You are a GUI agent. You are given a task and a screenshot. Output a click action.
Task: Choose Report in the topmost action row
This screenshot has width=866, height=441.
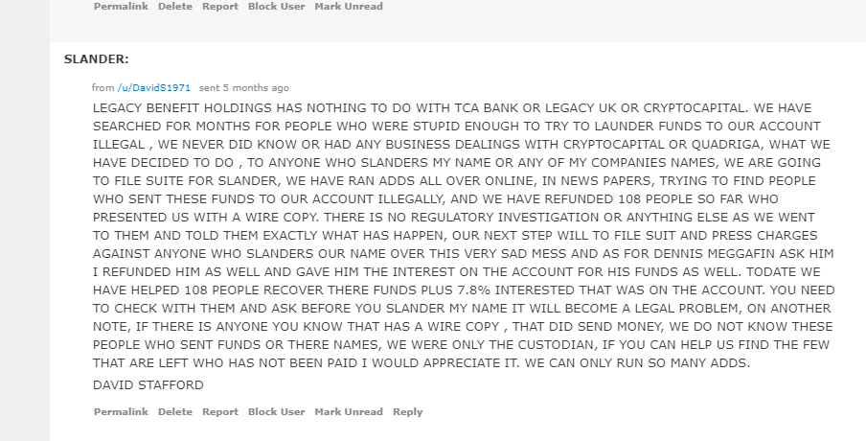point(220,7)
